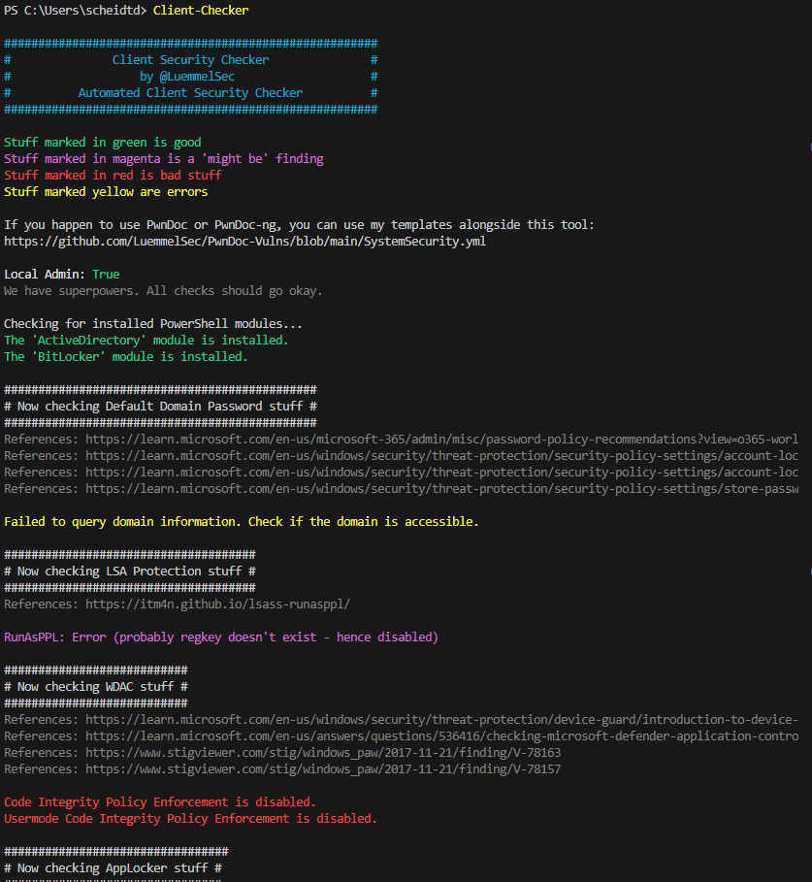Click 'Stuff marked yellow are errors'
This screenshot has height=882, width=812.
coord(106,192)
